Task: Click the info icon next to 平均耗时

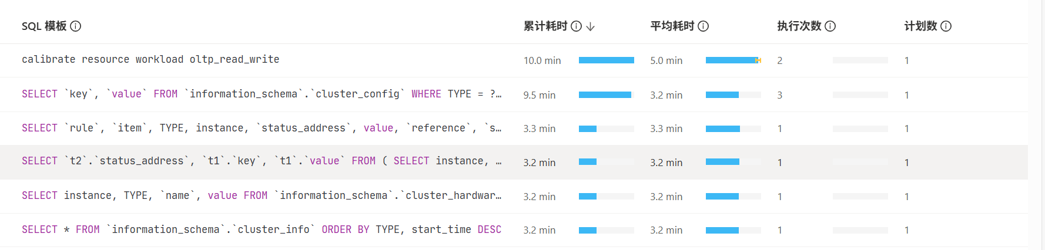Action: pyautogui.click(x=704, y=26)
